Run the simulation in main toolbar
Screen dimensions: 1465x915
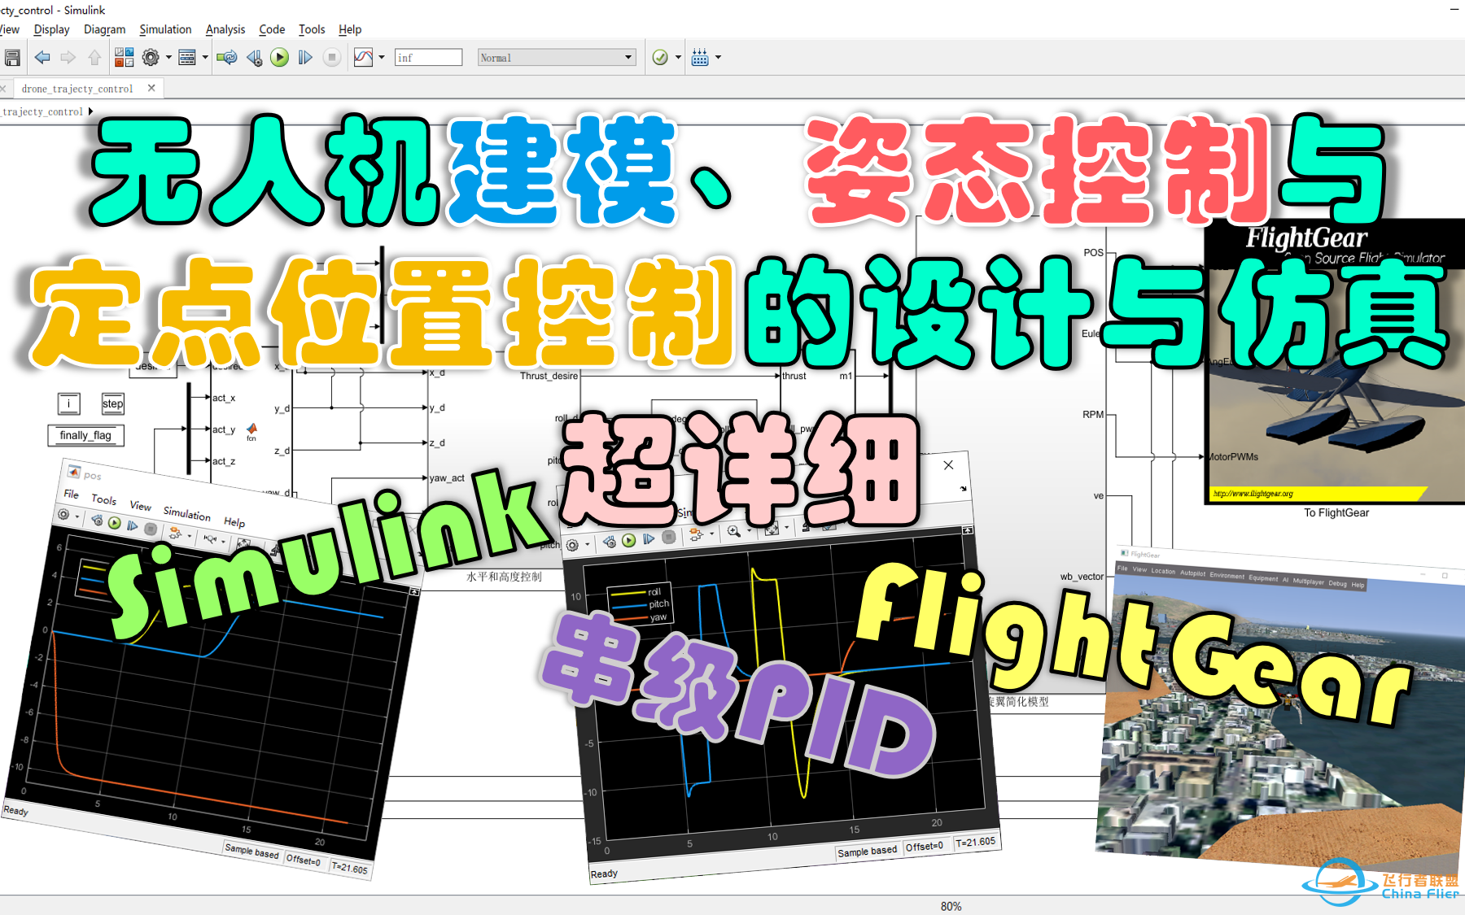[279, 58]
